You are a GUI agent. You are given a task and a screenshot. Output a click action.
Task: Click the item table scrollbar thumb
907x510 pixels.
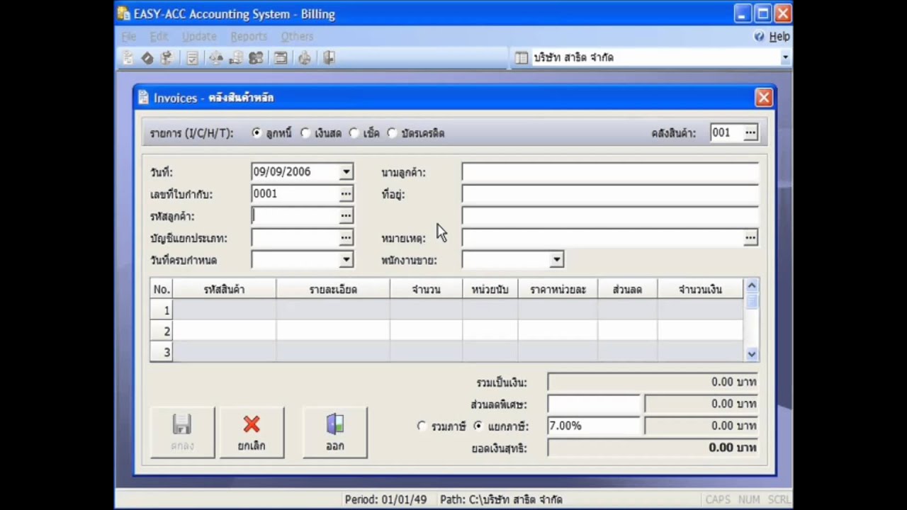pos(752,301)
